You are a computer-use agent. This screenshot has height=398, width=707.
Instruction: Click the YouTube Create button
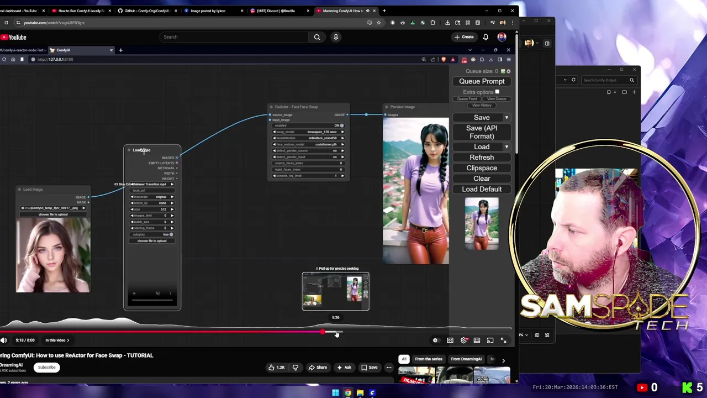pos(464,37)
